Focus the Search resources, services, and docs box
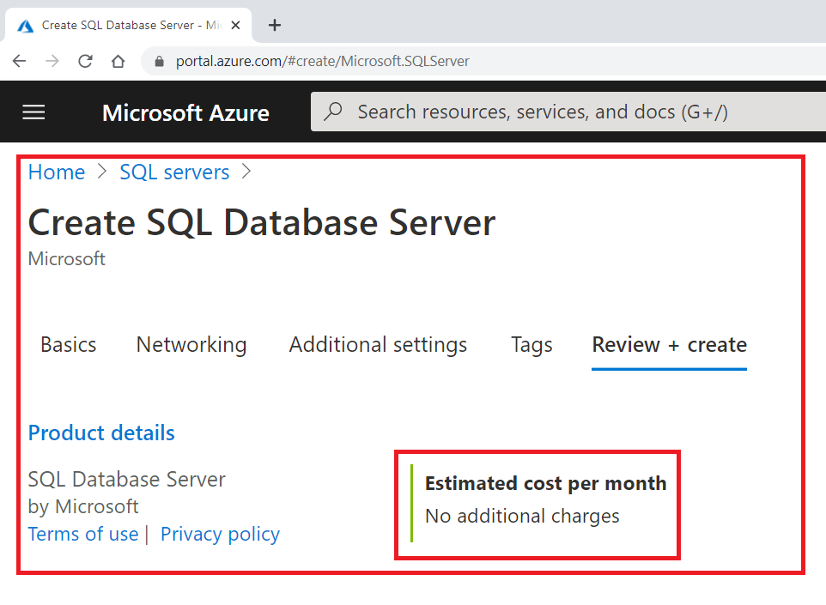 tap(567, 112)
